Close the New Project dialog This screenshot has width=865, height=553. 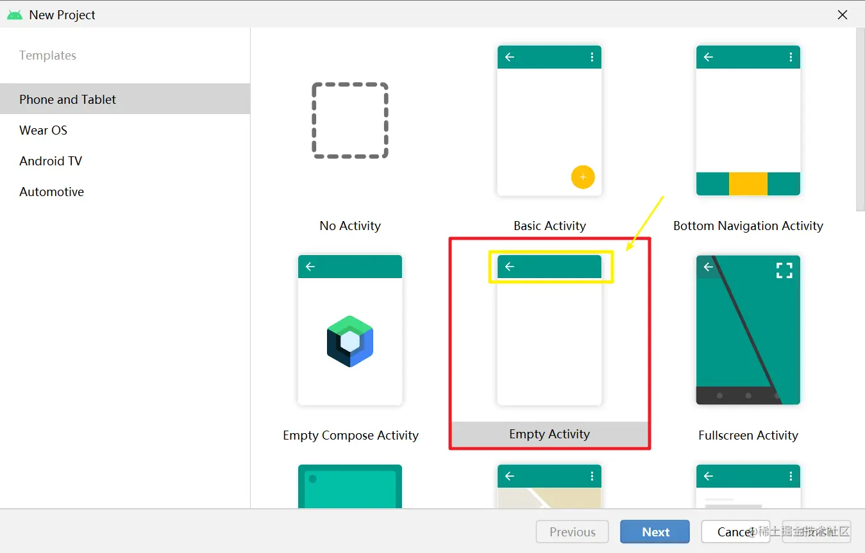(843, 15)
